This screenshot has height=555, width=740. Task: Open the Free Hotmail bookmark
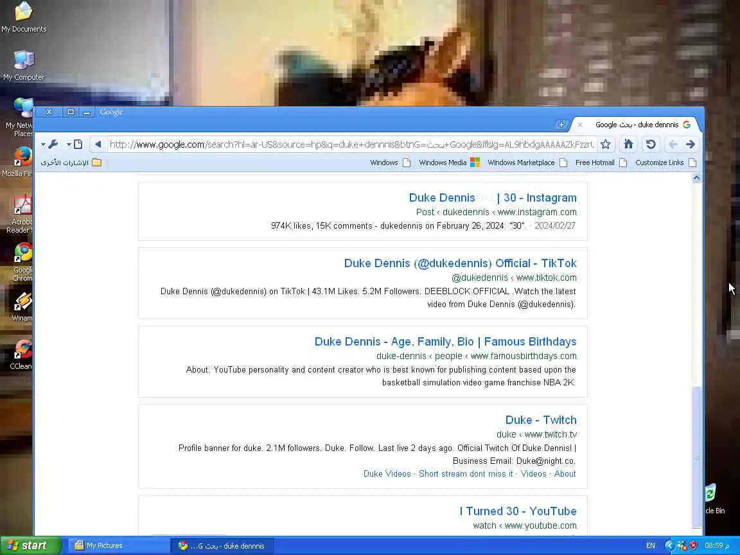click(601, 163)
